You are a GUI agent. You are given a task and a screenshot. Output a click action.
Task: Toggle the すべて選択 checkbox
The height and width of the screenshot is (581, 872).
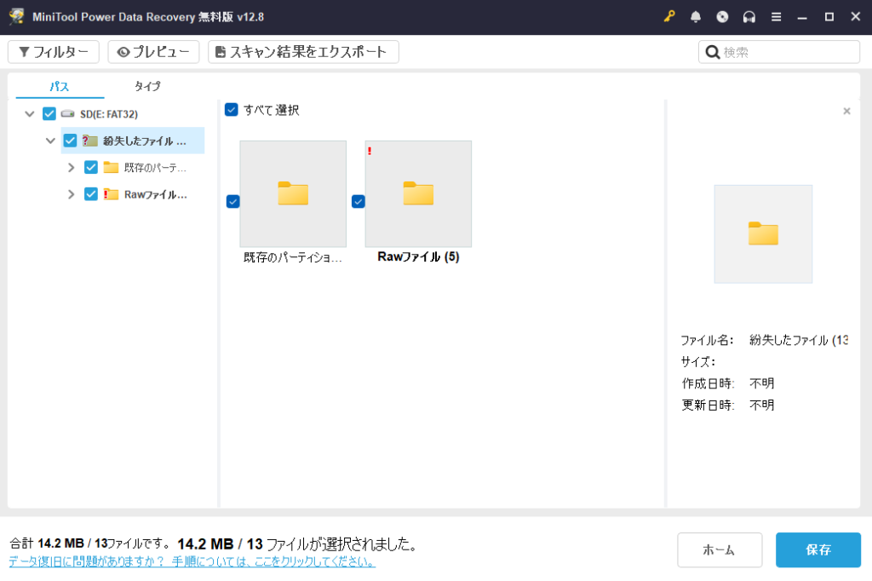point(232,110)
